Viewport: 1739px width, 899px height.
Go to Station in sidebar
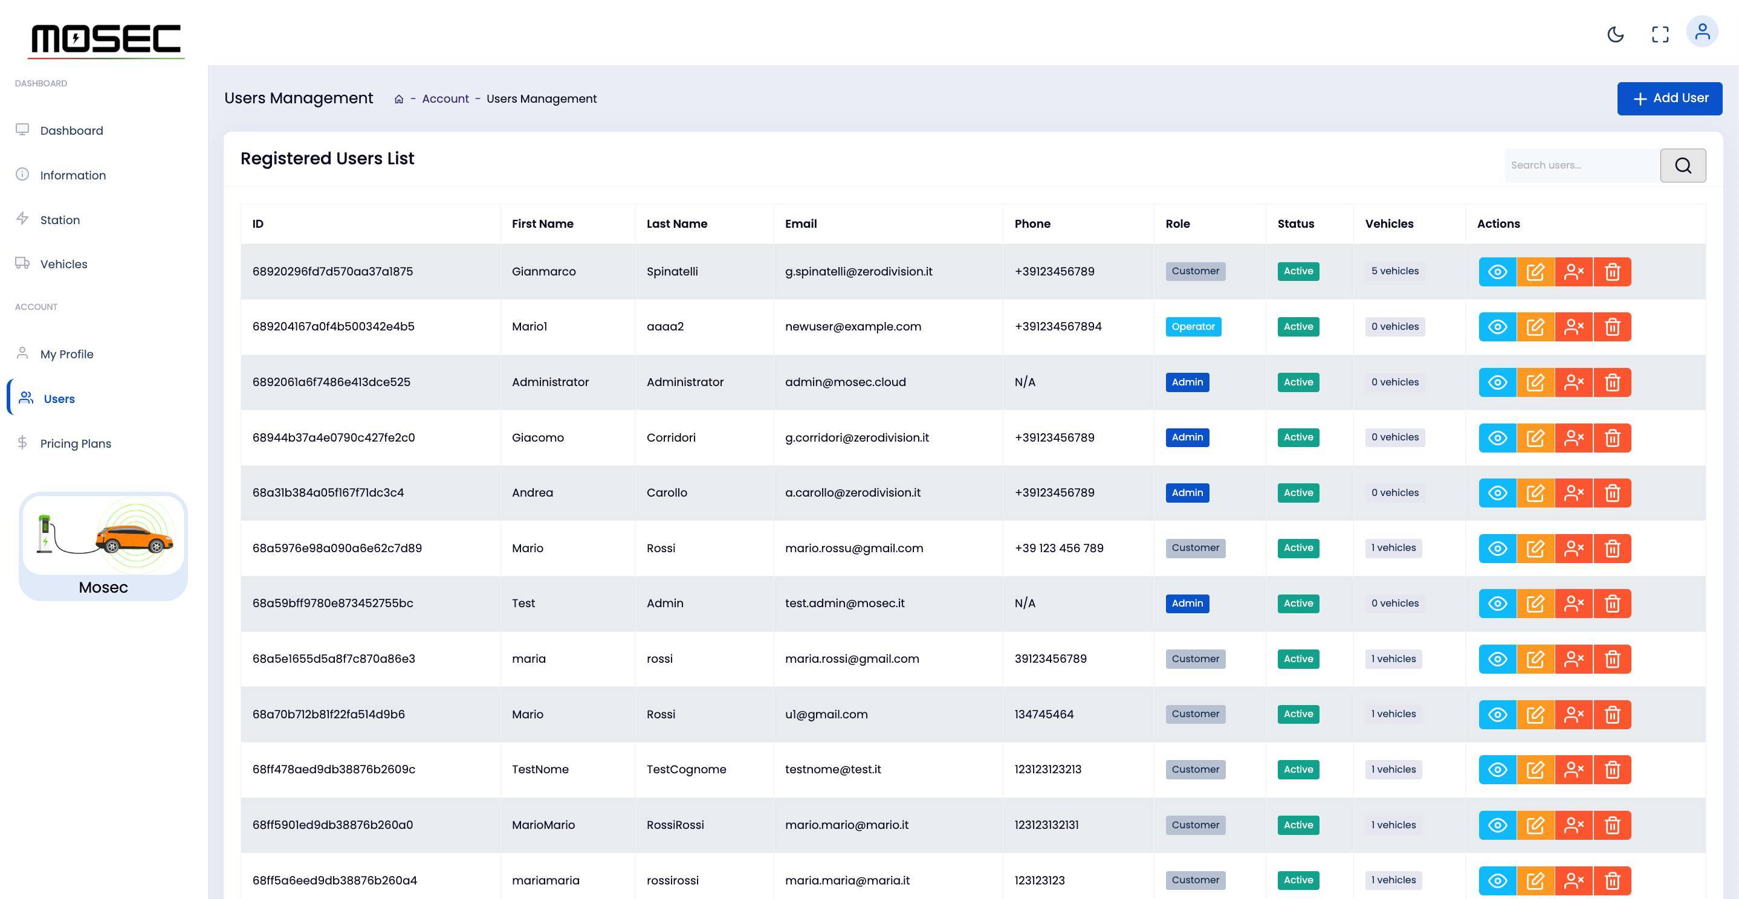[x=59, y=220]
